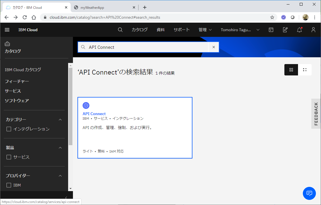This screenshot has width=321, height=205.
Task: Open the blue chat support bubble
Action: coord(309,193)
